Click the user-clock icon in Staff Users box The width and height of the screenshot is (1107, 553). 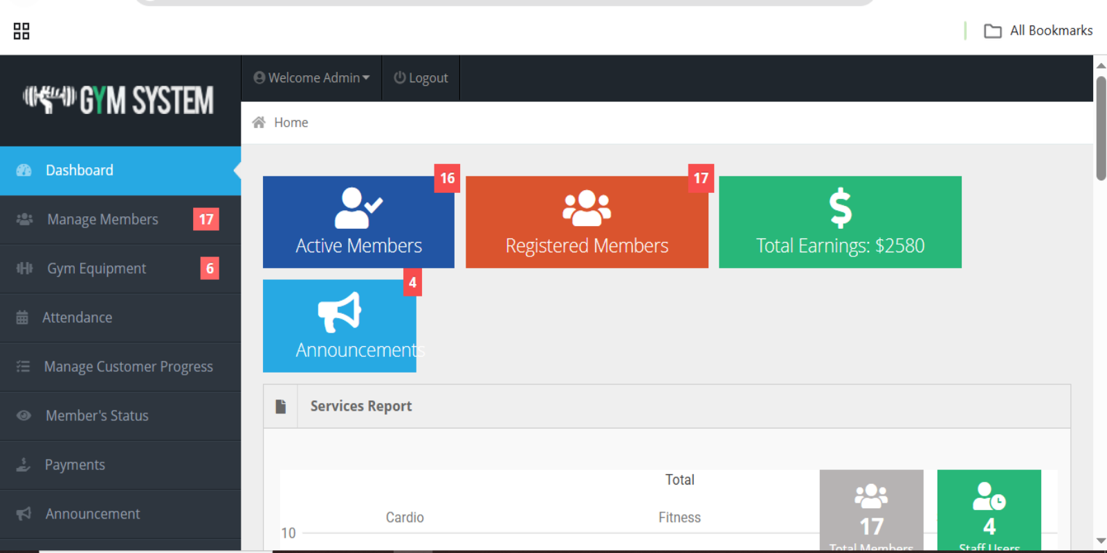[x=989, y=496]
